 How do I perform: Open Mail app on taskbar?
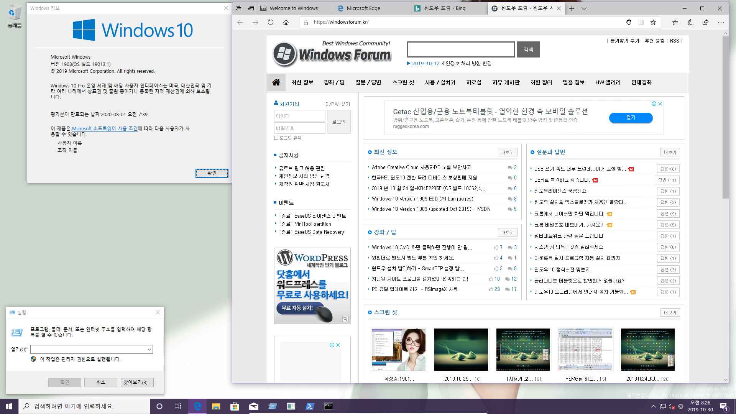[253, 406]
